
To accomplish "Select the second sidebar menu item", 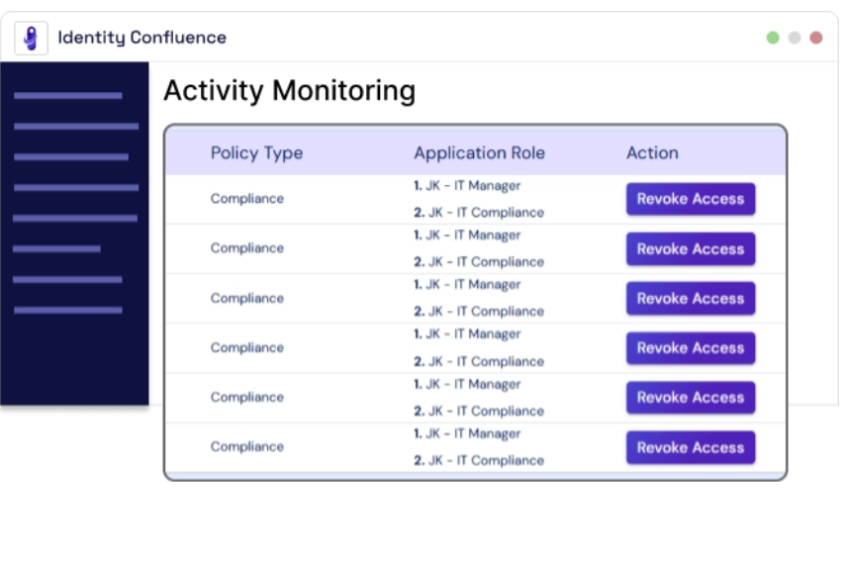I will point(76,127).
